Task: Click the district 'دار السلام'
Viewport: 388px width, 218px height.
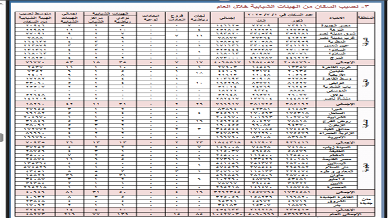Action: [x=336, y=167]
